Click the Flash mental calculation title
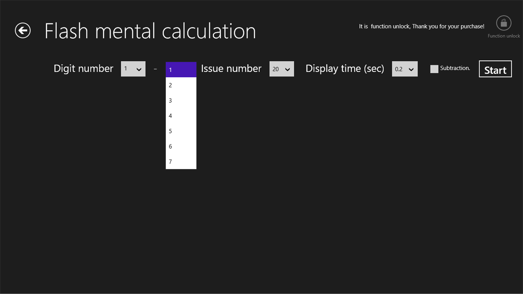Screen dimensions: 523x294 pyautogui.click(x=150, y=31)
